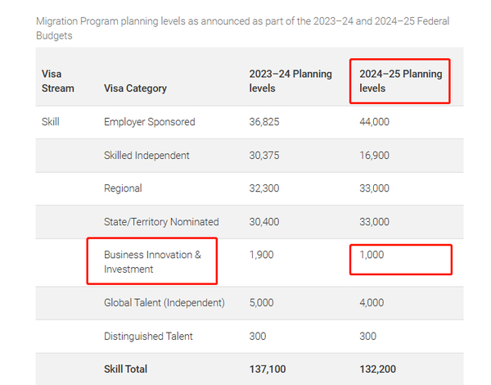The height and width of the screenshot is (385, 491).
Task: Click Business Innovation & Investment cell
Action: 152,262
